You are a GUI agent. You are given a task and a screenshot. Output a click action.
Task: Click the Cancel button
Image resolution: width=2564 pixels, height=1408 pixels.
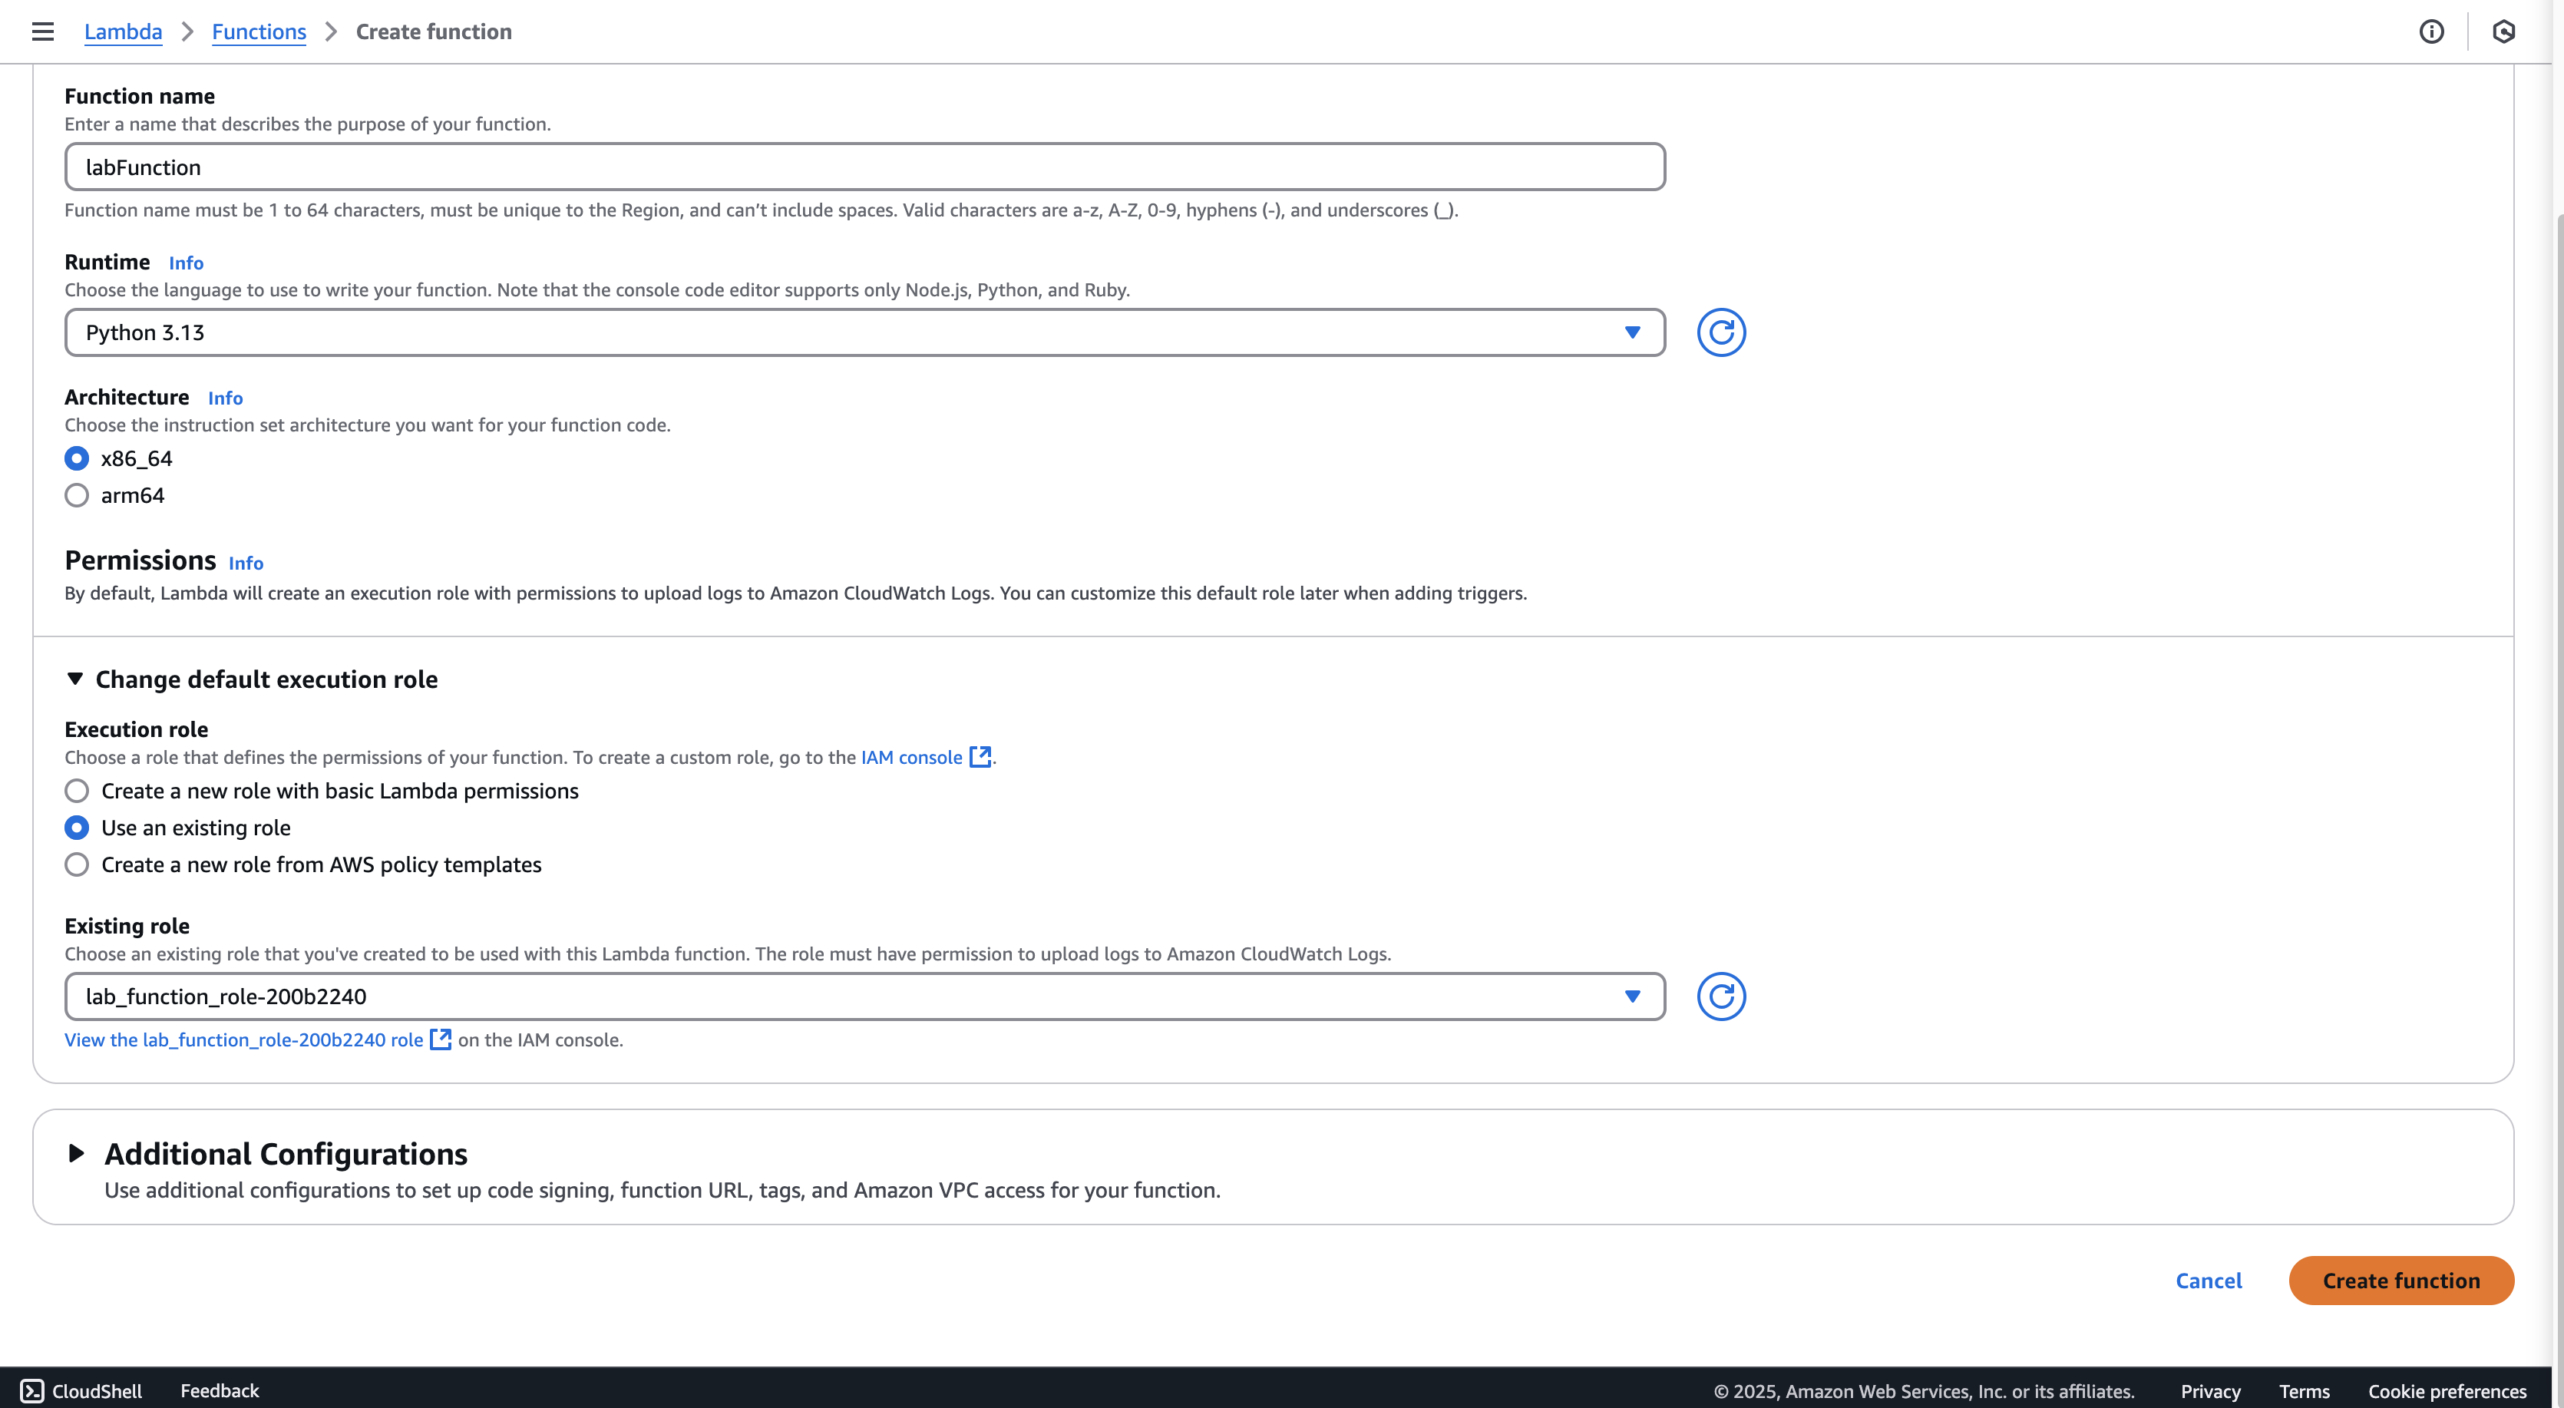coord(2209,1281)
